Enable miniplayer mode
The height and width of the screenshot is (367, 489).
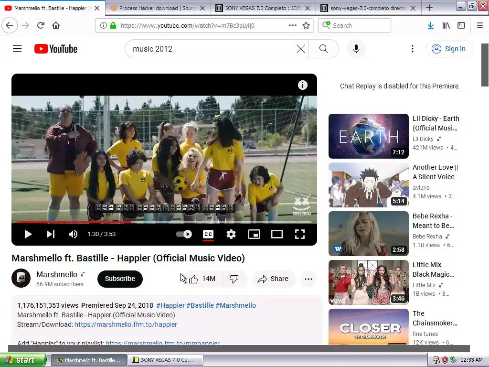254,234
